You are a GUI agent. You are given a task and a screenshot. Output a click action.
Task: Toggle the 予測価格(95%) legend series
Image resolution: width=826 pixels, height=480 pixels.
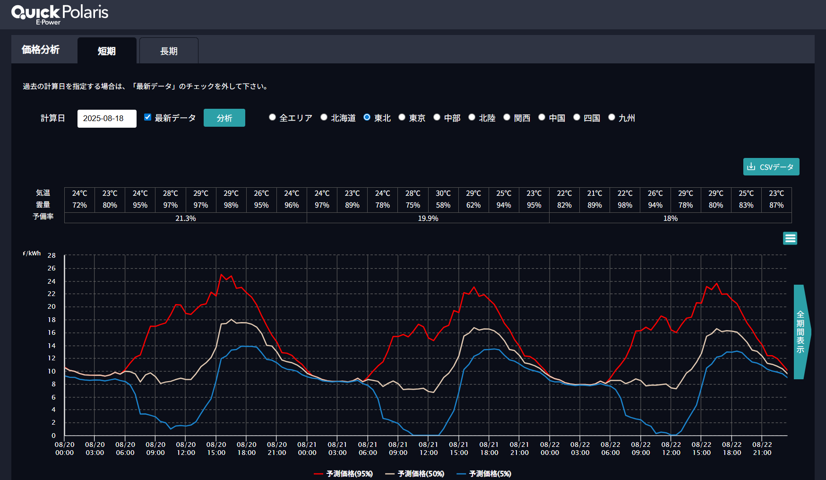[x=344, y=473]
